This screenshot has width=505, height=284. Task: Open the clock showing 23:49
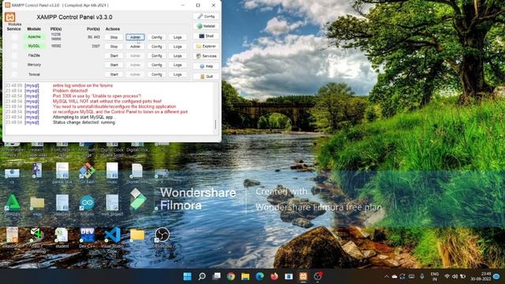[481, 277]
